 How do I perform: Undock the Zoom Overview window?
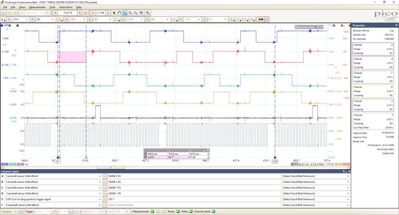tap(318, 27)
